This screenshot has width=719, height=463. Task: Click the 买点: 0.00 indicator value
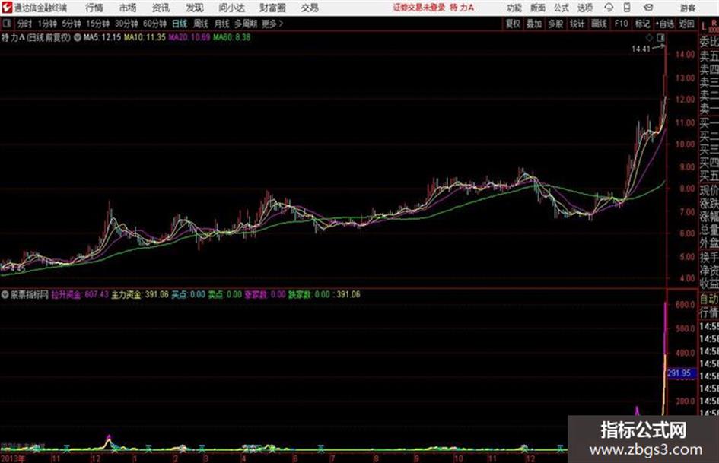point(189,294)
